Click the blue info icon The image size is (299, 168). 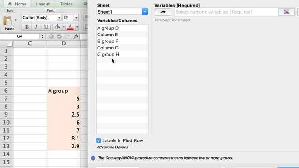click(93, 158)
